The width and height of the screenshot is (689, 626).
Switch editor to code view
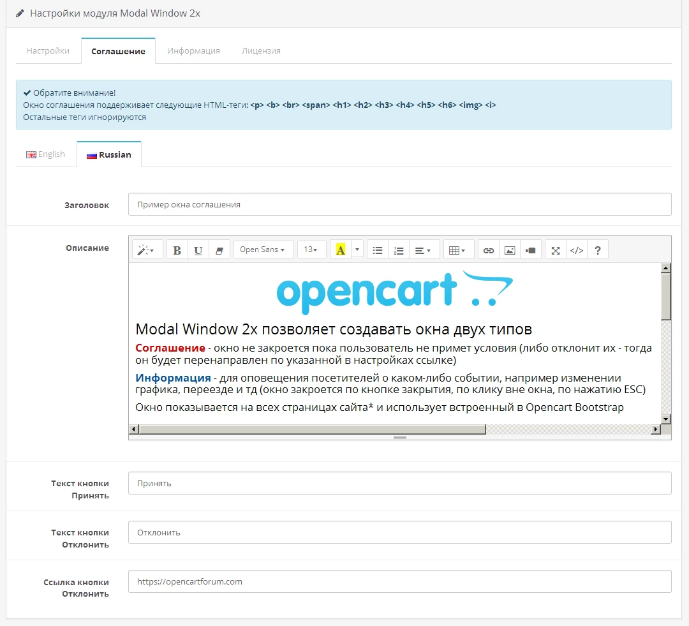(x=577, y=250)
